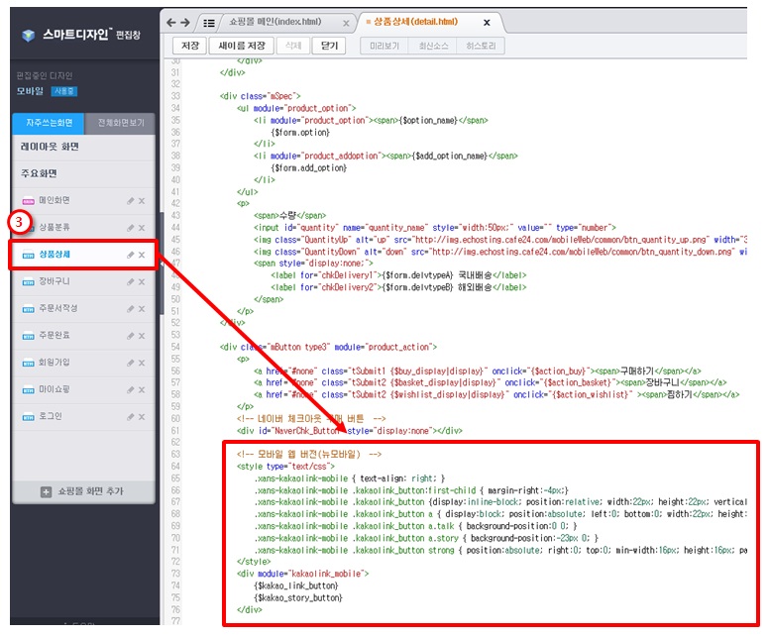Edit 주문완료 with pencil icon
Image resolution: width=769 pixels, height=636 pixels.
(x=130, y=336)
